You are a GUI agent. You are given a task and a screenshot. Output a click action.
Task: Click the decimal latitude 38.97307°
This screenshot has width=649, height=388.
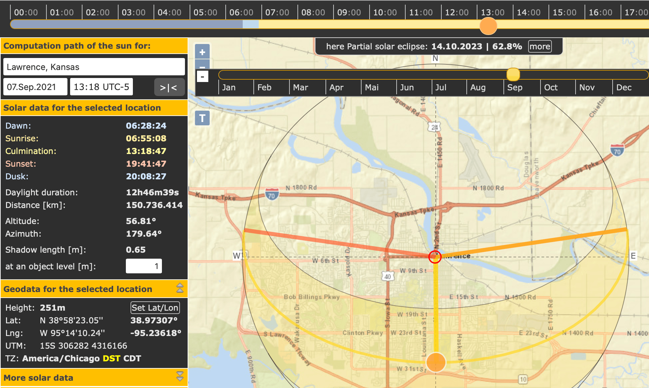pyautogui.click(x=154, y=320)
